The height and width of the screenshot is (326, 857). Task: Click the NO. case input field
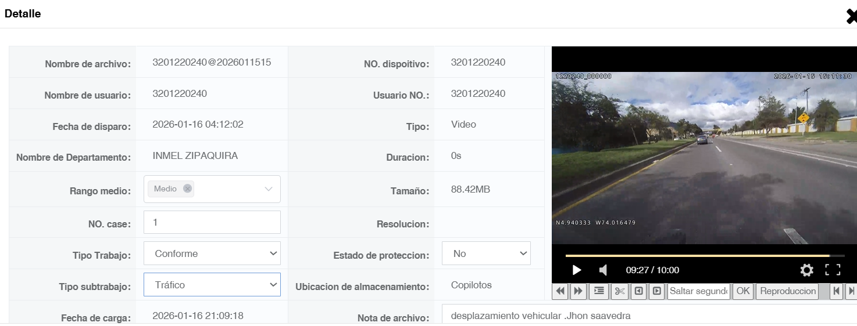click(212, 222)
